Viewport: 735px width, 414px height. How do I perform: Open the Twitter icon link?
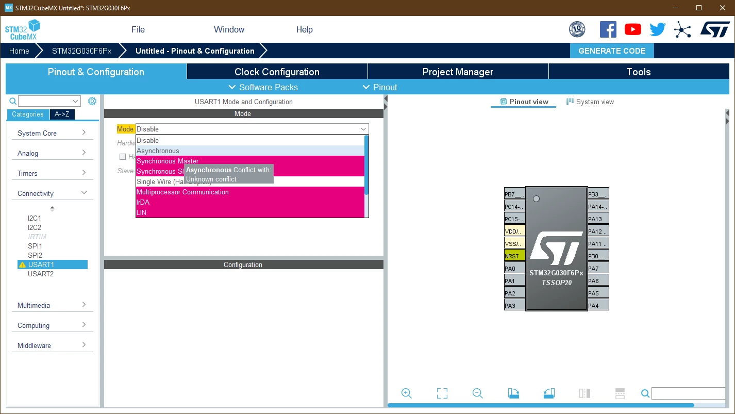pyautogui.click(x=658, y=29)
